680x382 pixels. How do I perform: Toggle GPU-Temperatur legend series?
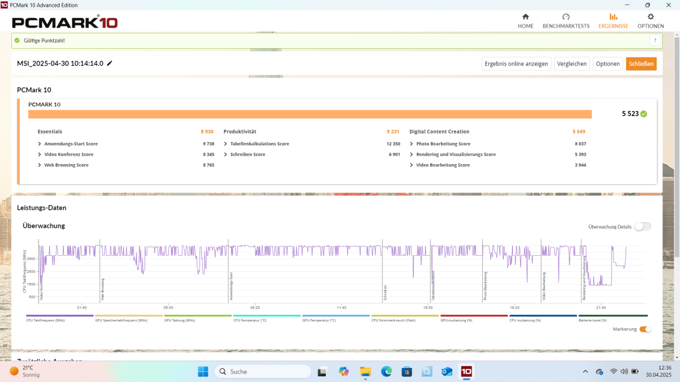336,318
